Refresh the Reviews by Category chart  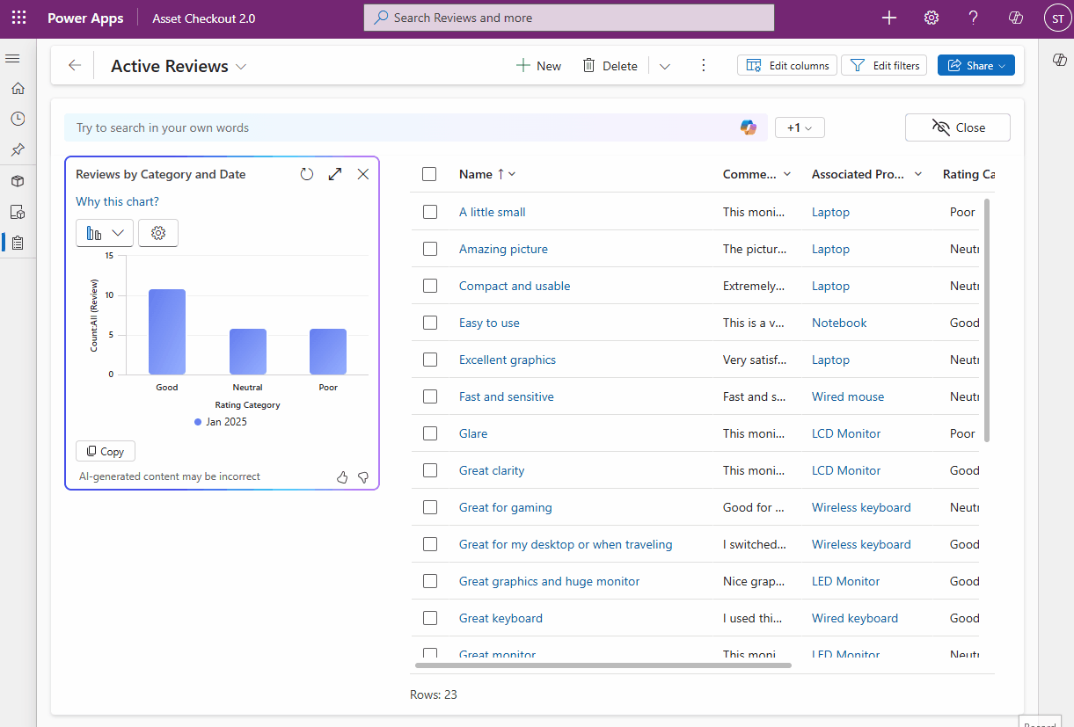306,174
